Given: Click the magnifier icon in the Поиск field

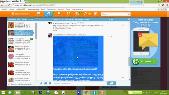Looking at the screenshot, I should [129, 14].
